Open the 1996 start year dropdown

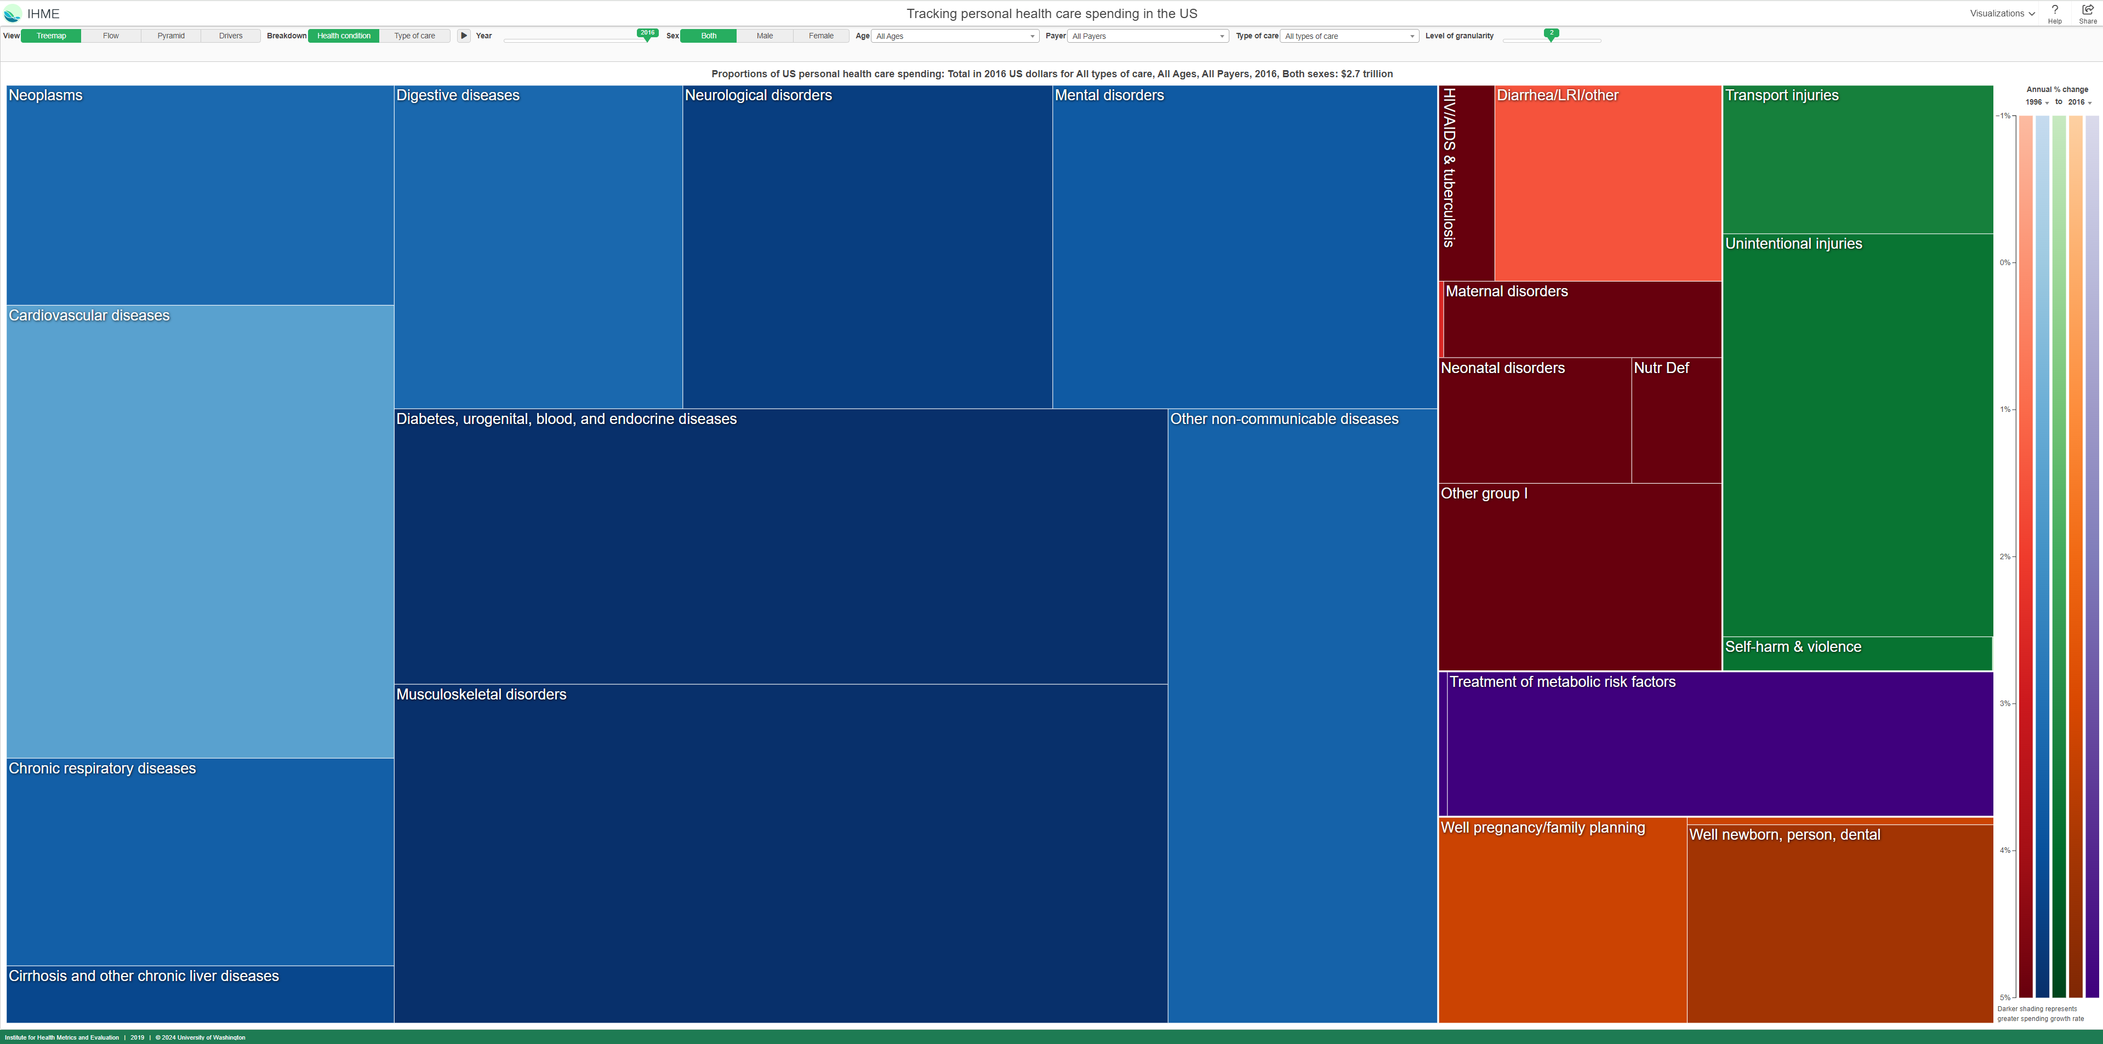pyautogui.click(x=2037, y=102)
